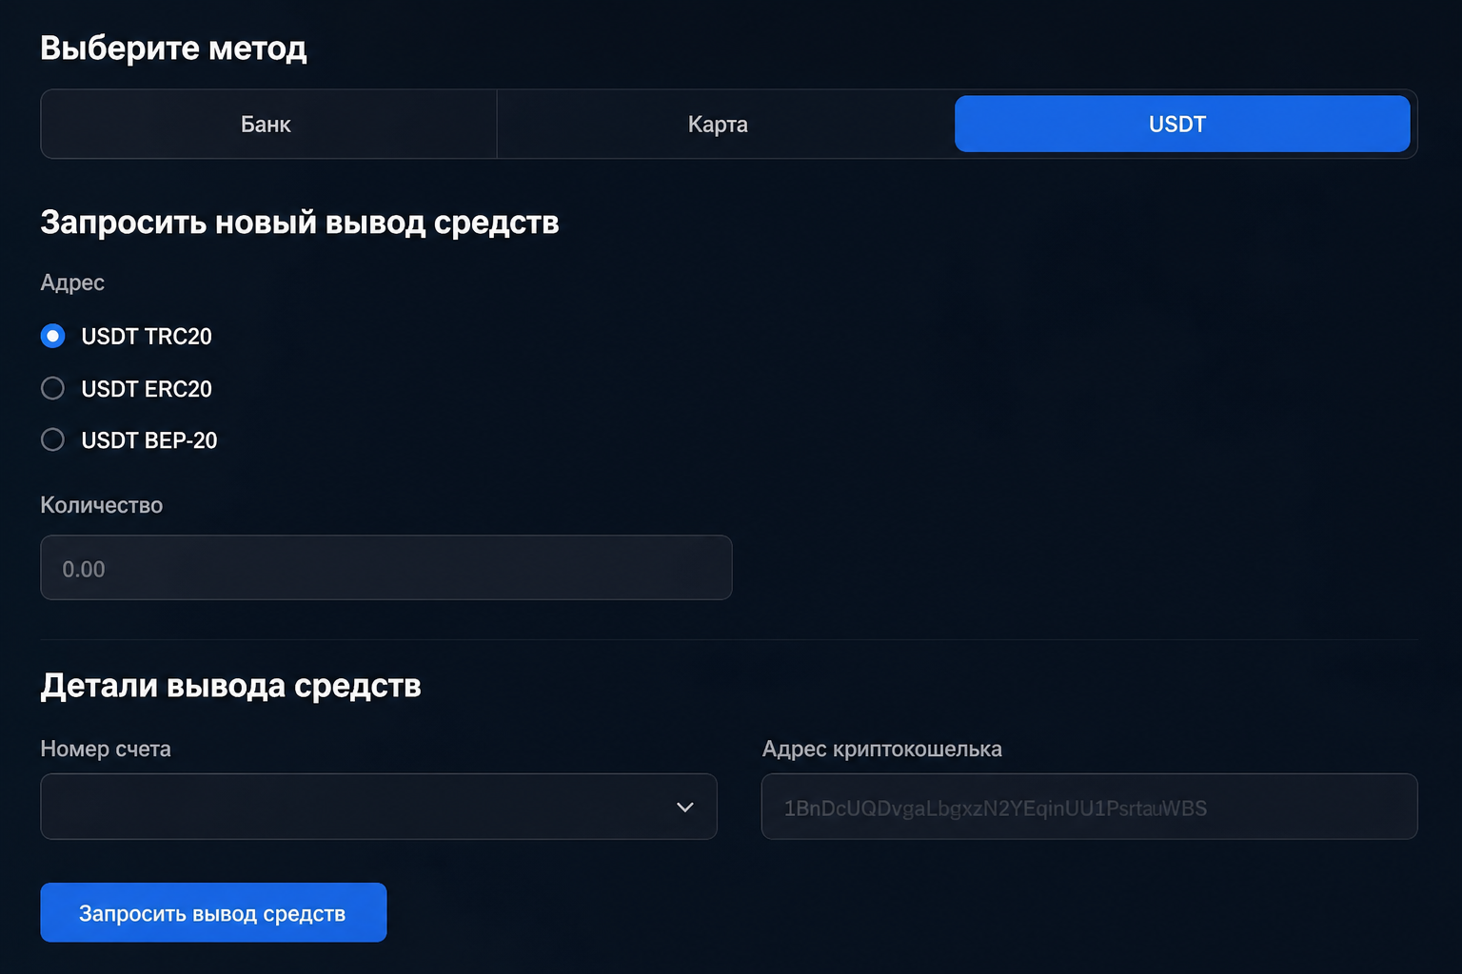This screenshot has height=974, width=1462.
Task: Click the chevron arrow in Номер счета
Action: [684, 807]
